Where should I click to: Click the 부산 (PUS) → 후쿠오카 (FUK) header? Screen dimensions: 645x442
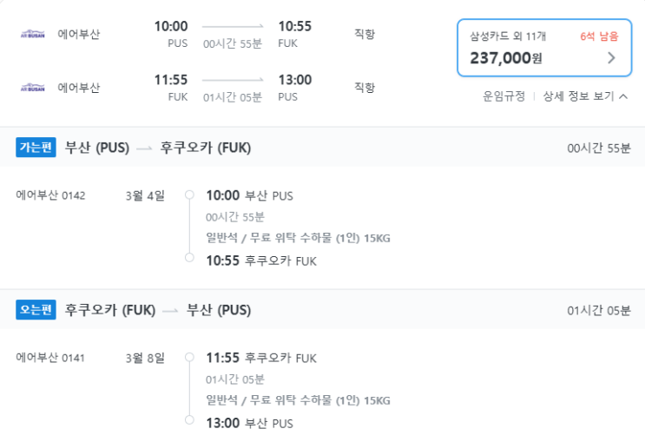pyautogui.click(x=158, y=148)
